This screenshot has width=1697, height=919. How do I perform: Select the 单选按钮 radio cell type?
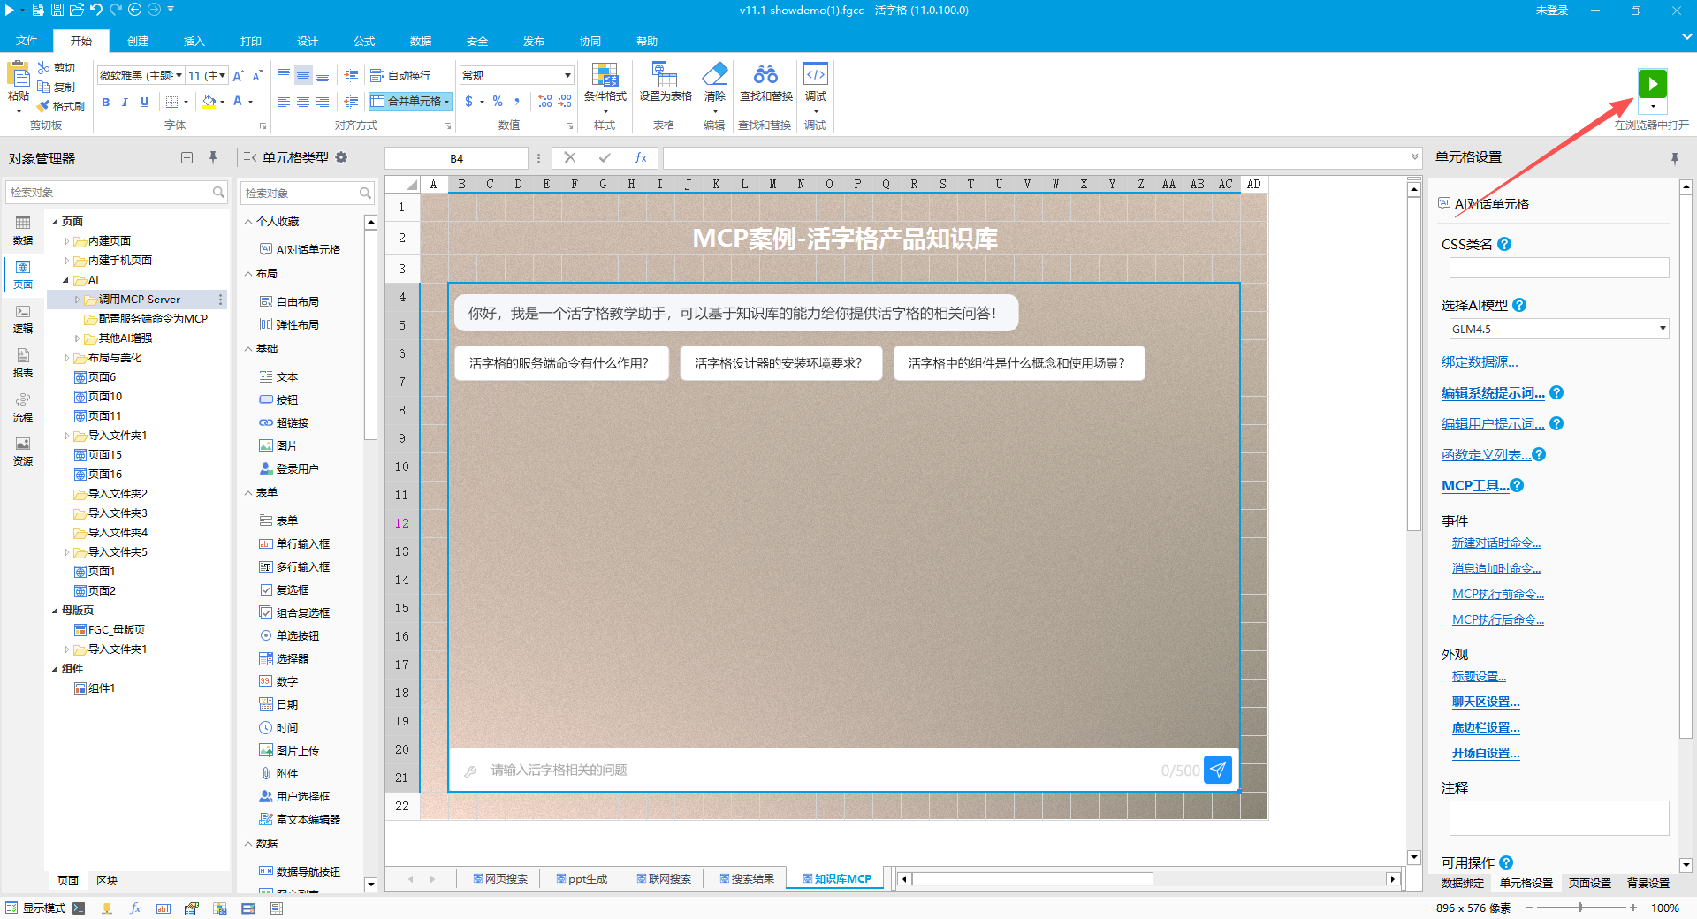pyautogui.click(x=298, y=635)
